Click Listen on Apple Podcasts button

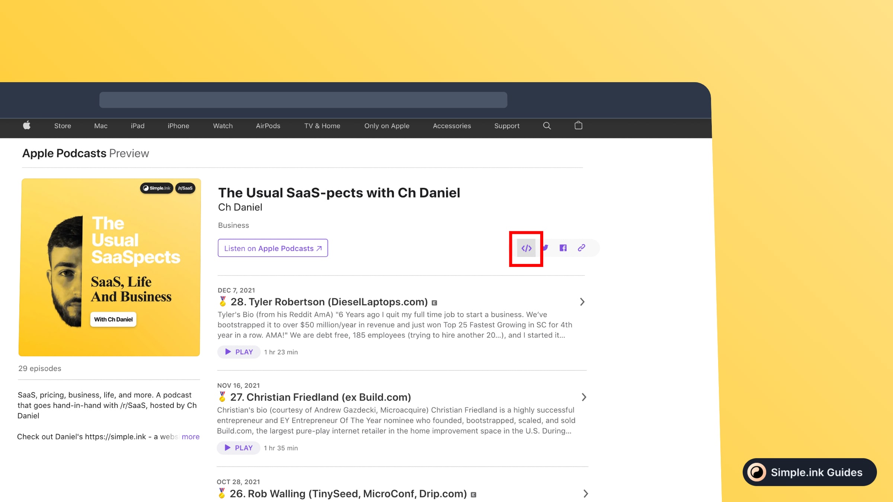[x=273, y=248]
